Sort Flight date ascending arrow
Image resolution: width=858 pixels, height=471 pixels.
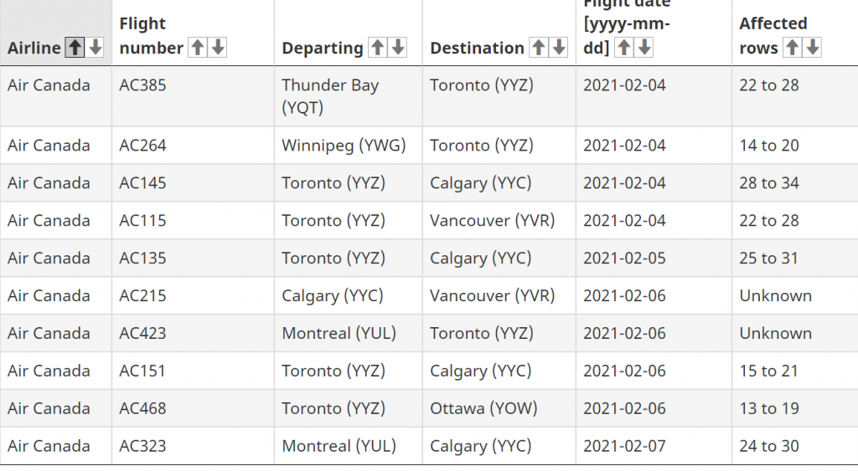click(623, 48)
